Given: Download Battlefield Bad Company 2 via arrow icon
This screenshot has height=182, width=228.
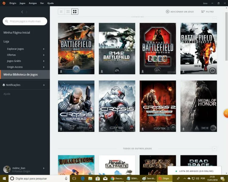Looking at the screenshot, I should [x=184, y=71].
